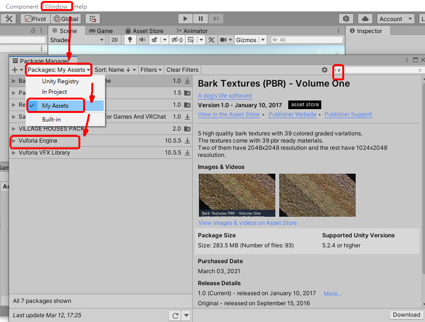Select My Assets option
425x322 pixels.
65,106
